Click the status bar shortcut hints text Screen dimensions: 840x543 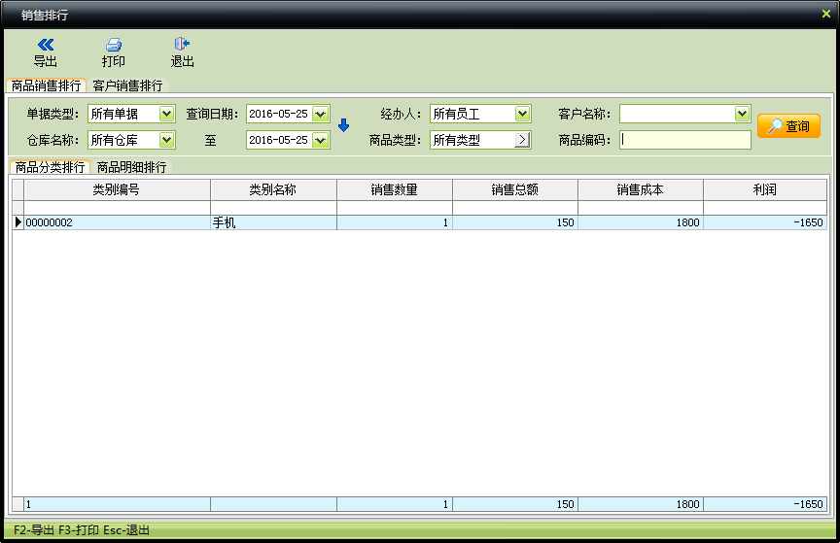tap(82, 530)
